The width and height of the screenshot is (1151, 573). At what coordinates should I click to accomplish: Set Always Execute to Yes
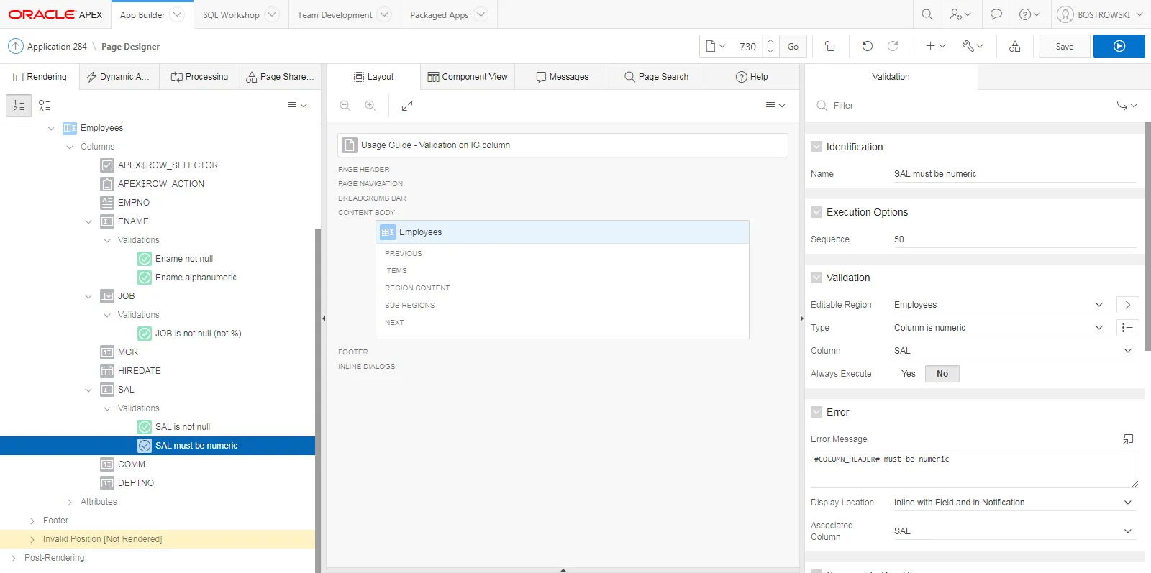tap(908, 374)
